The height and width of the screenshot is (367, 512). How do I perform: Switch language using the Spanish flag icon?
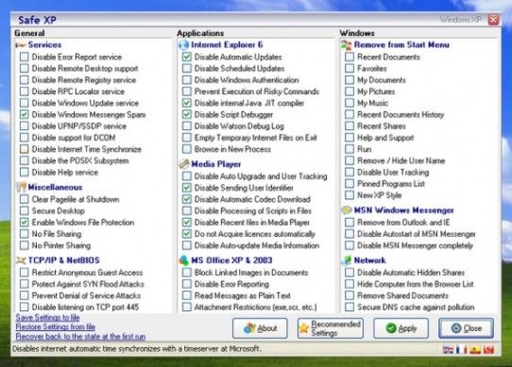[475, 350]
